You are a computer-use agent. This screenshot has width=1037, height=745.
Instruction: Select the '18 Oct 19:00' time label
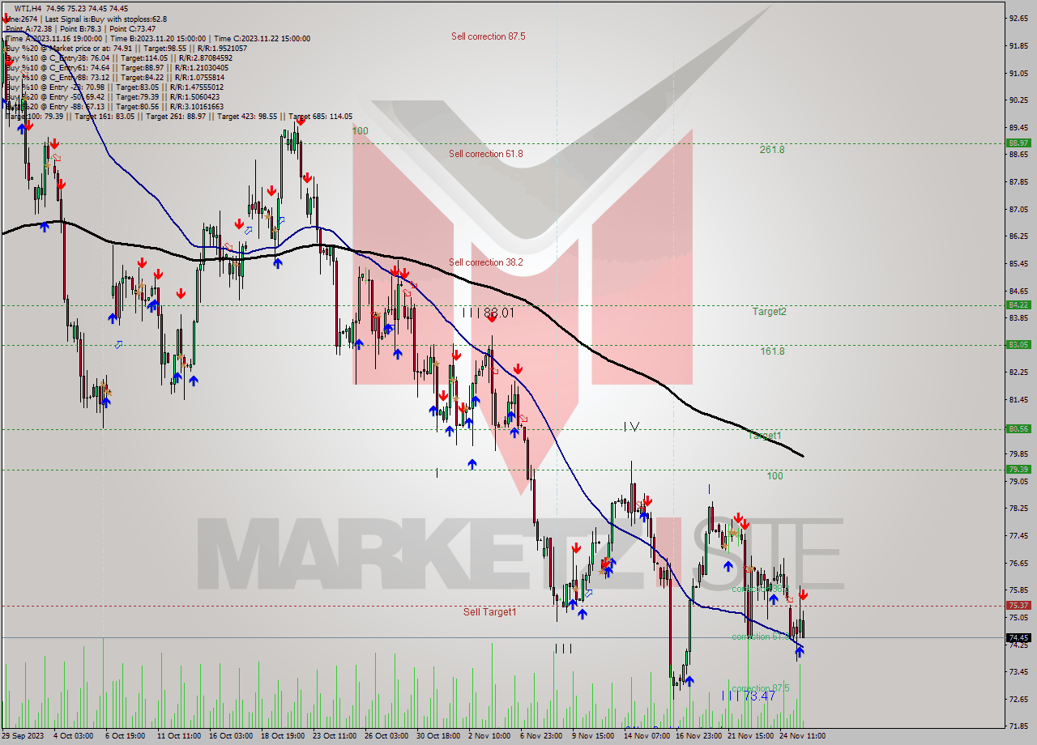(283, 736)
